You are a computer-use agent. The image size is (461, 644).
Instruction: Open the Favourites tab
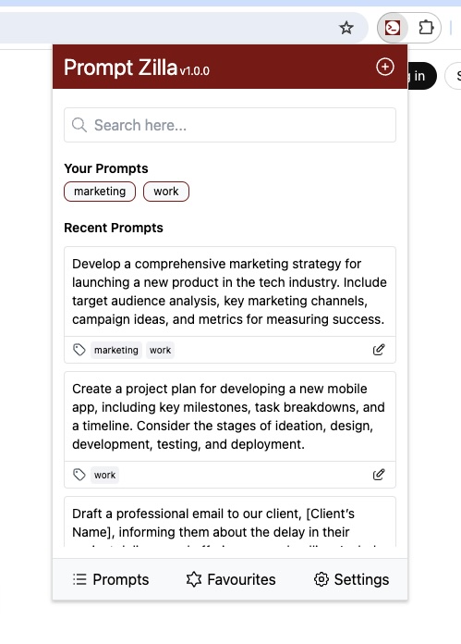(231, 579)
